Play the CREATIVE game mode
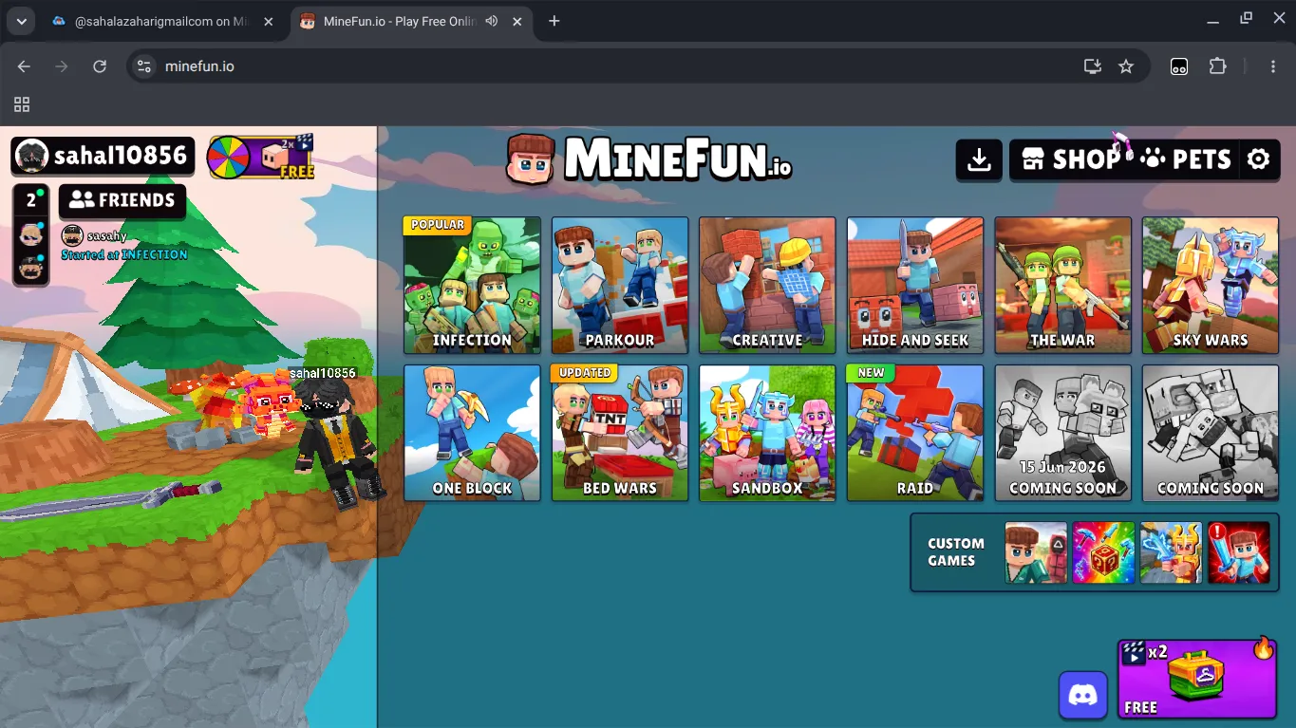Viewport: 1296px width, 728px height. (767, 285)
